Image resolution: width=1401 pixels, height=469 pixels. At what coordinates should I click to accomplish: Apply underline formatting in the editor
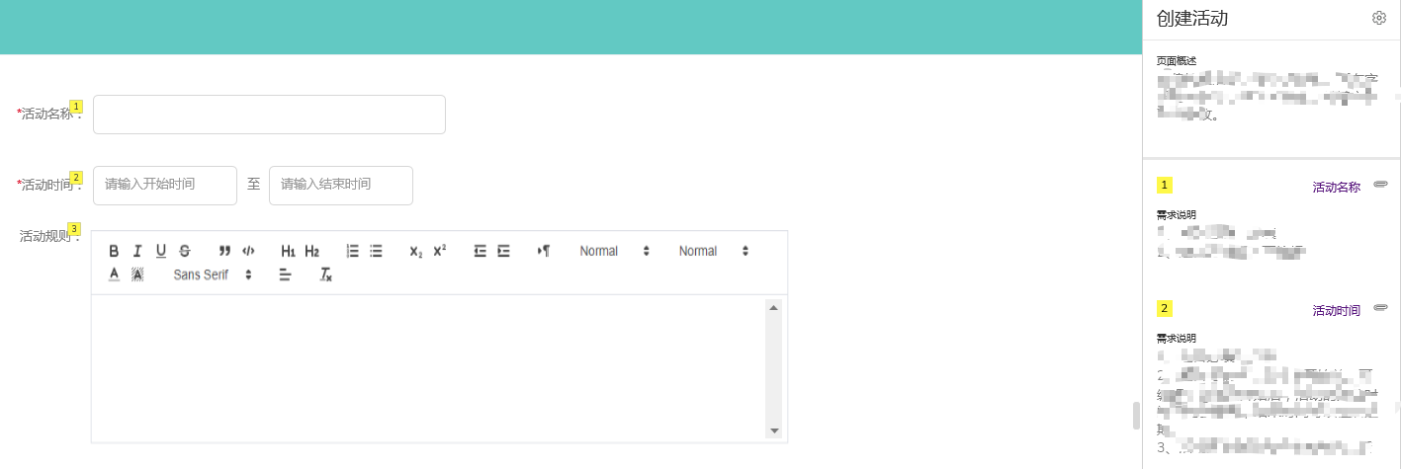161,251
